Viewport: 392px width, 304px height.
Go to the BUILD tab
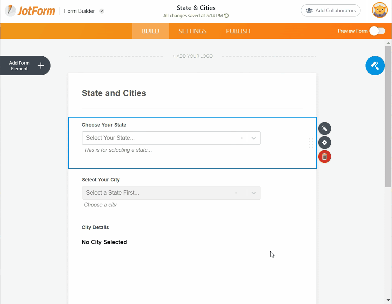pos(150,31)
